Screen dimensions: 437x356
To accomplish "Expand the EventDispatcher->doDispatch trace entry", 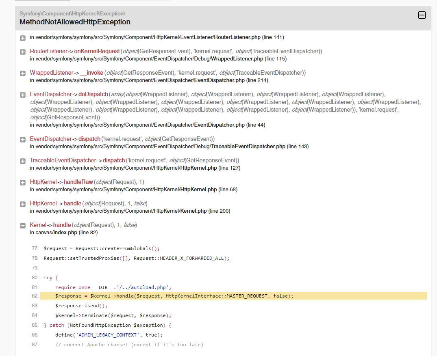I will 23,95.
